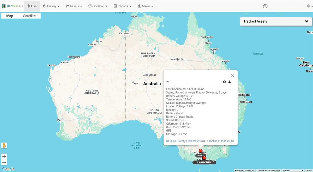Click the bell alert icon in popup

(x=230, y=82)
